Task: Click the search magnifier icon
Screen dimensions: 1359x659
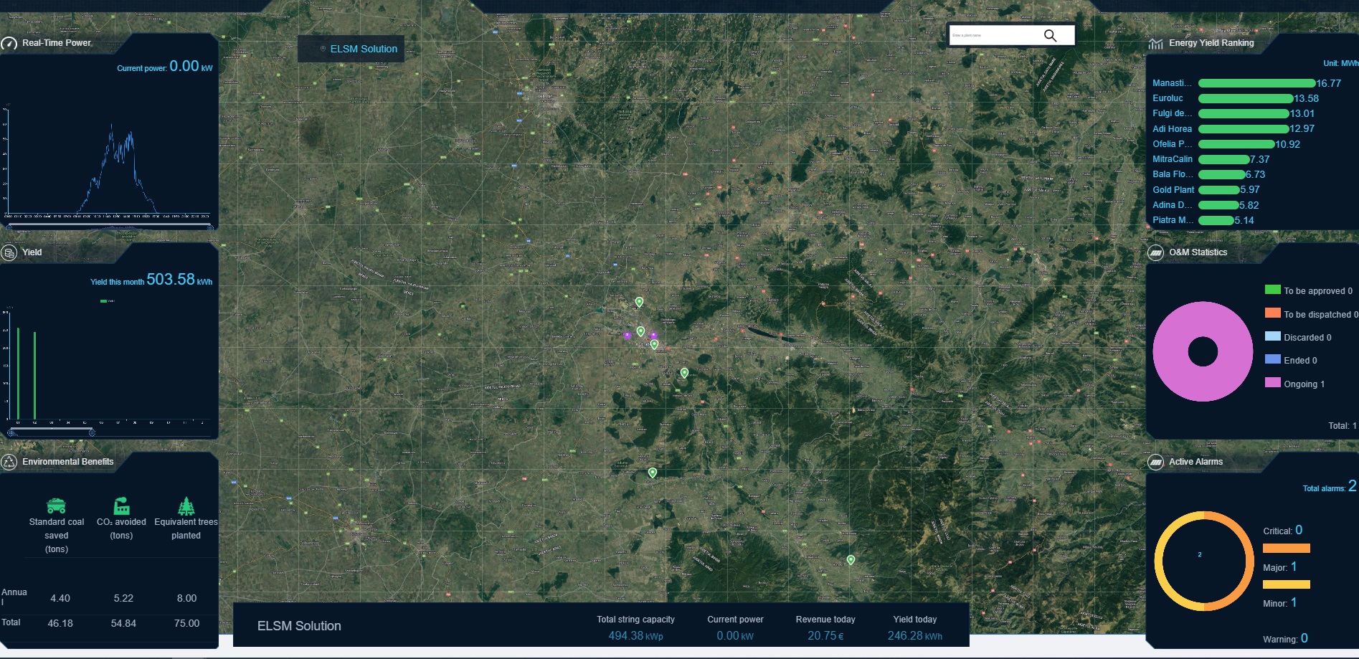Action: [1050, 35]
